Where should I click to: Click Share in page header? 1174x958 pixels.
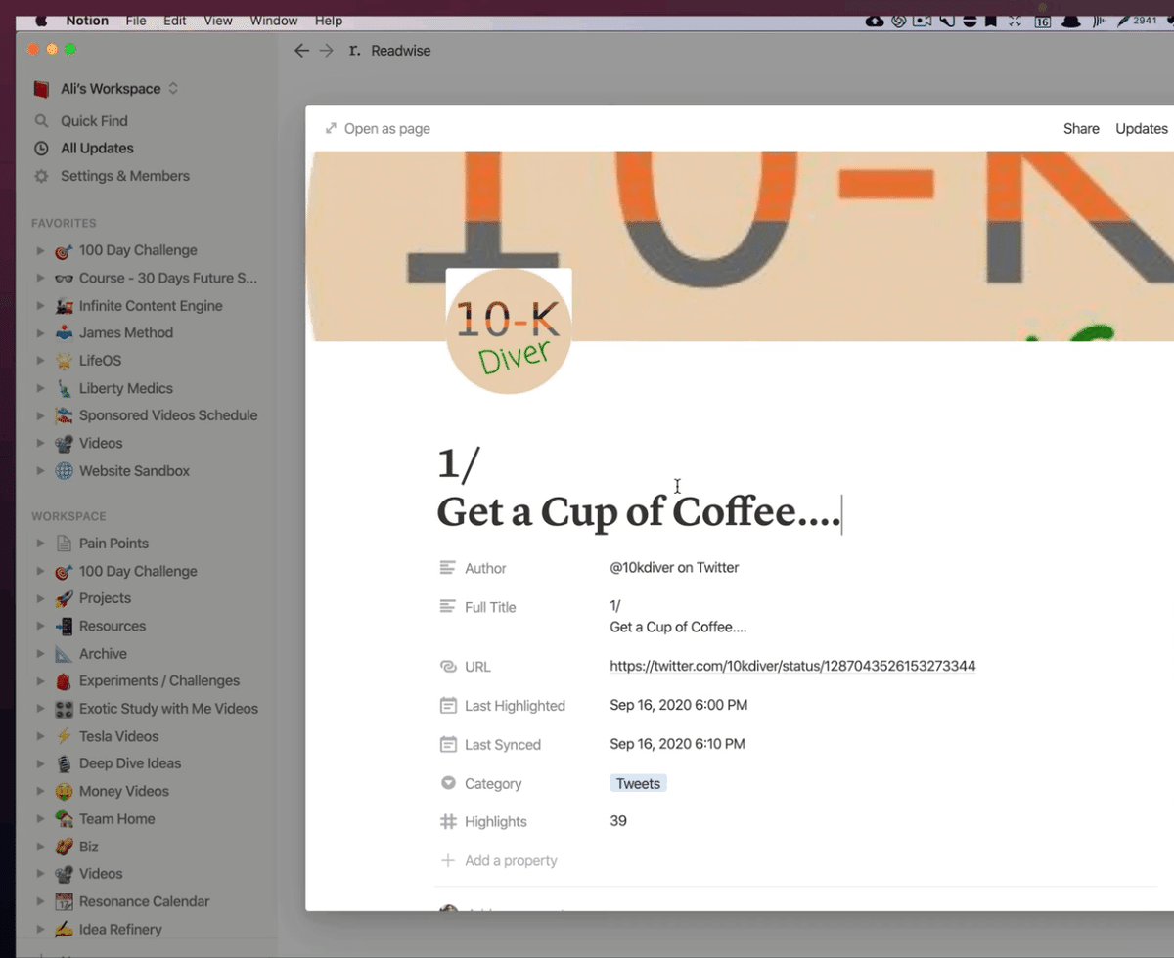(x=1081, y=129)
